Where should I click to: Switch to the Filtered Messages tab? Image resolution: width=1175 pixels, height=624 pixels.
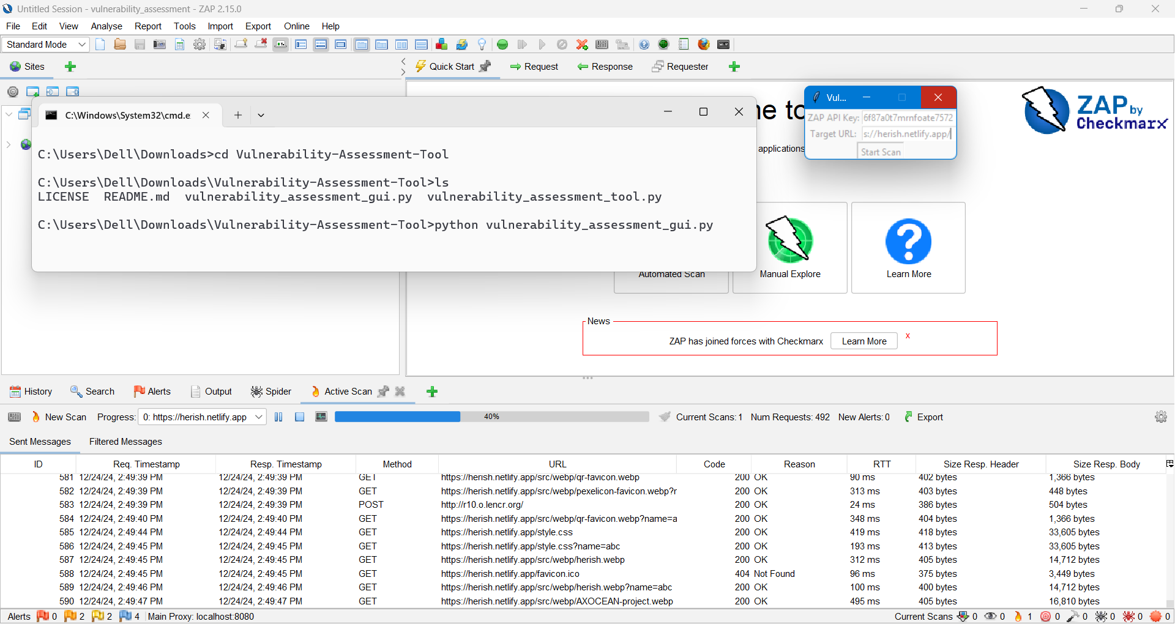tap(125, 442)
